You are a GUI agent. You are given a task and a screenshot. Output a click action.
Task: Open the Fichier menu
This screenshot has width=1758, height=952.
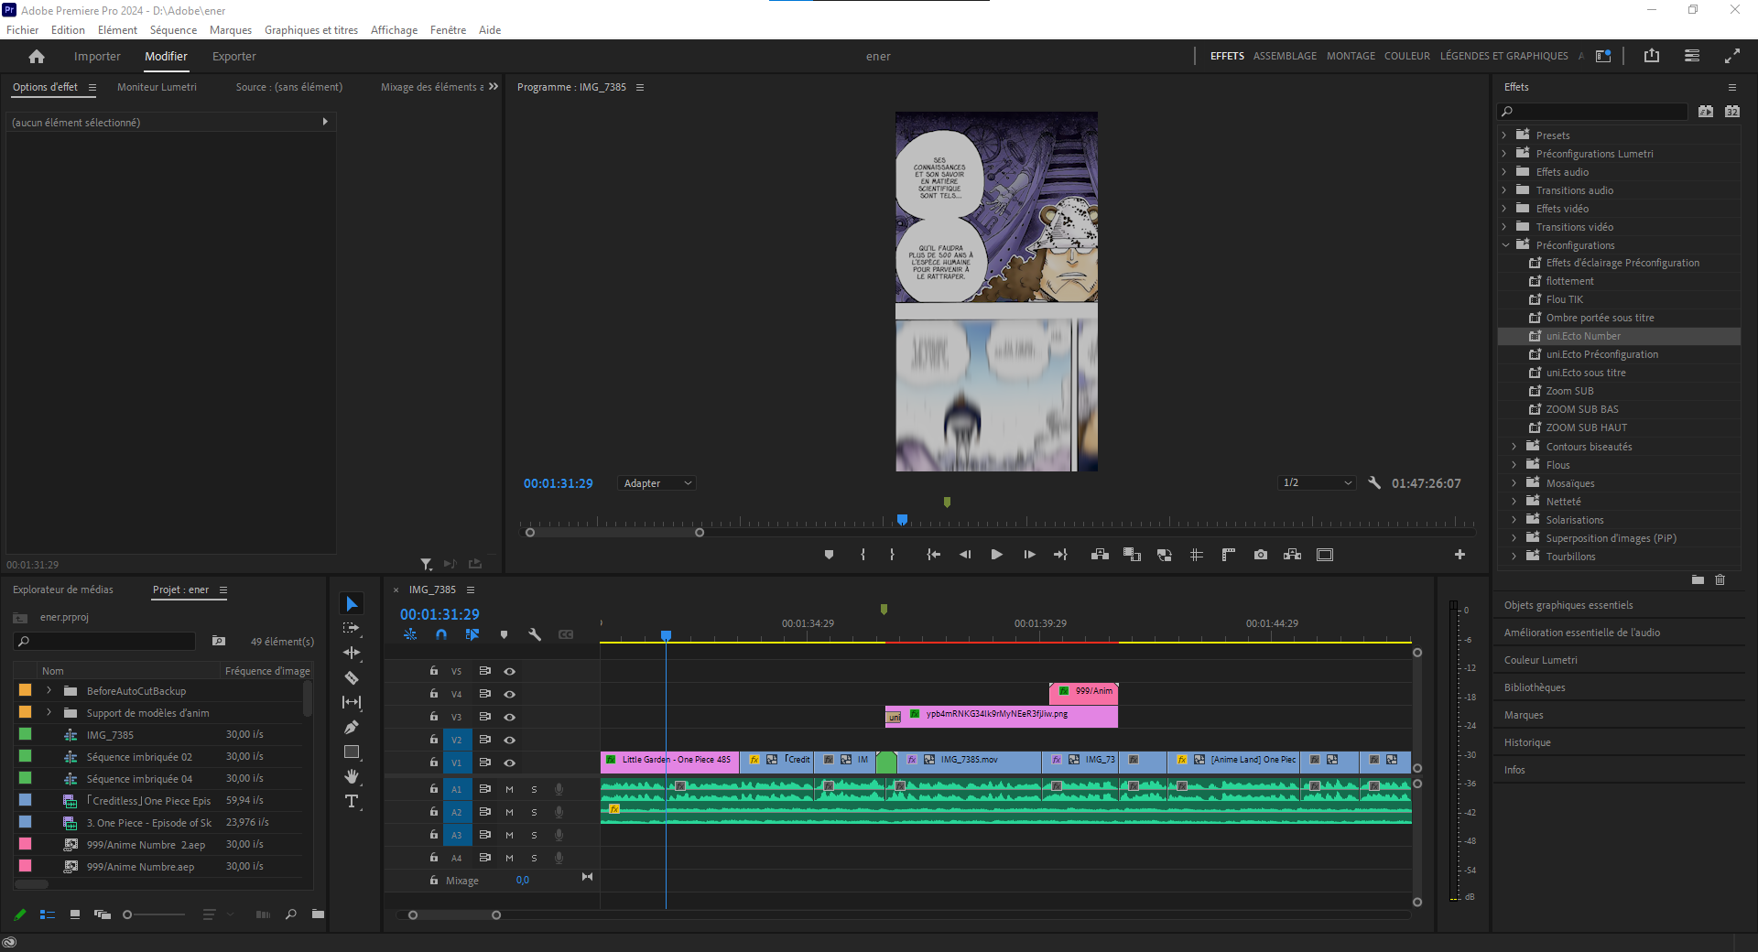pos(23,30)
